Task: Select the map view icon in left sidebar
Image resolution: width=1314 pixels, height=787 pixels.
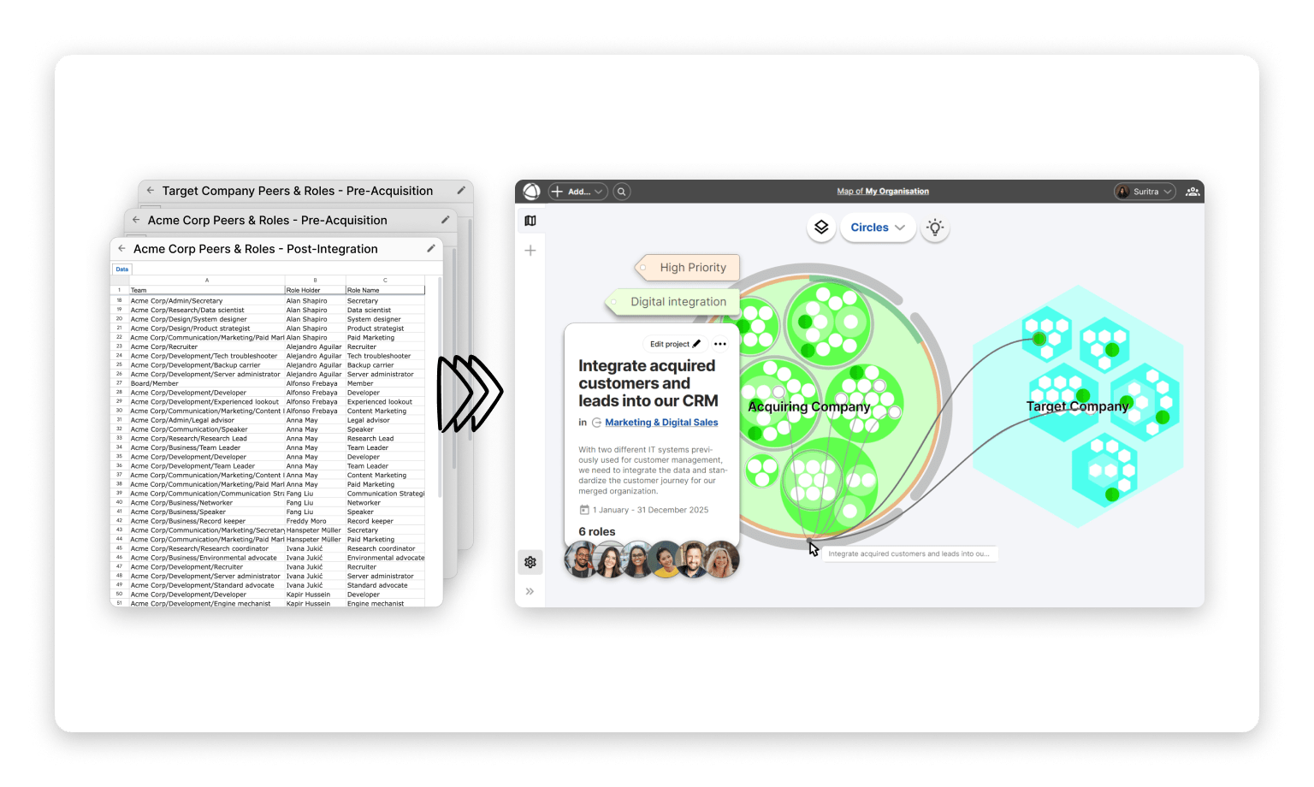Action: coord(530,221)
